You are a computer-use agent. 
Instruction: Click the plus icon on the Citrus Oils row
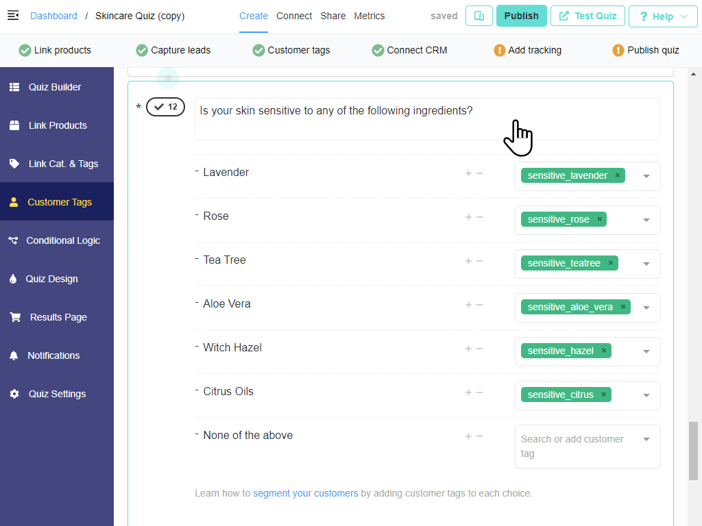tap(468, 392)
